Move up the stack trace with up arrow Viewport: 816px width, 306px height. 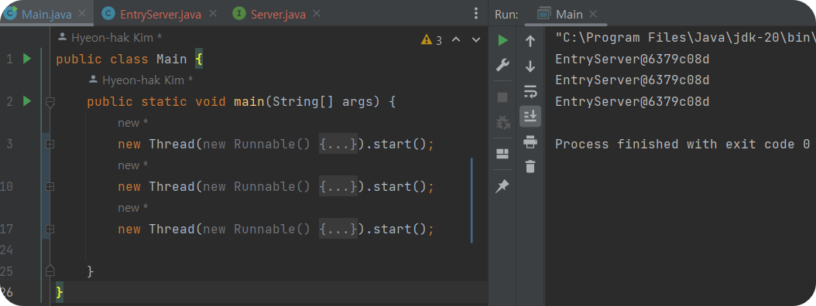[x=530, y=41]
